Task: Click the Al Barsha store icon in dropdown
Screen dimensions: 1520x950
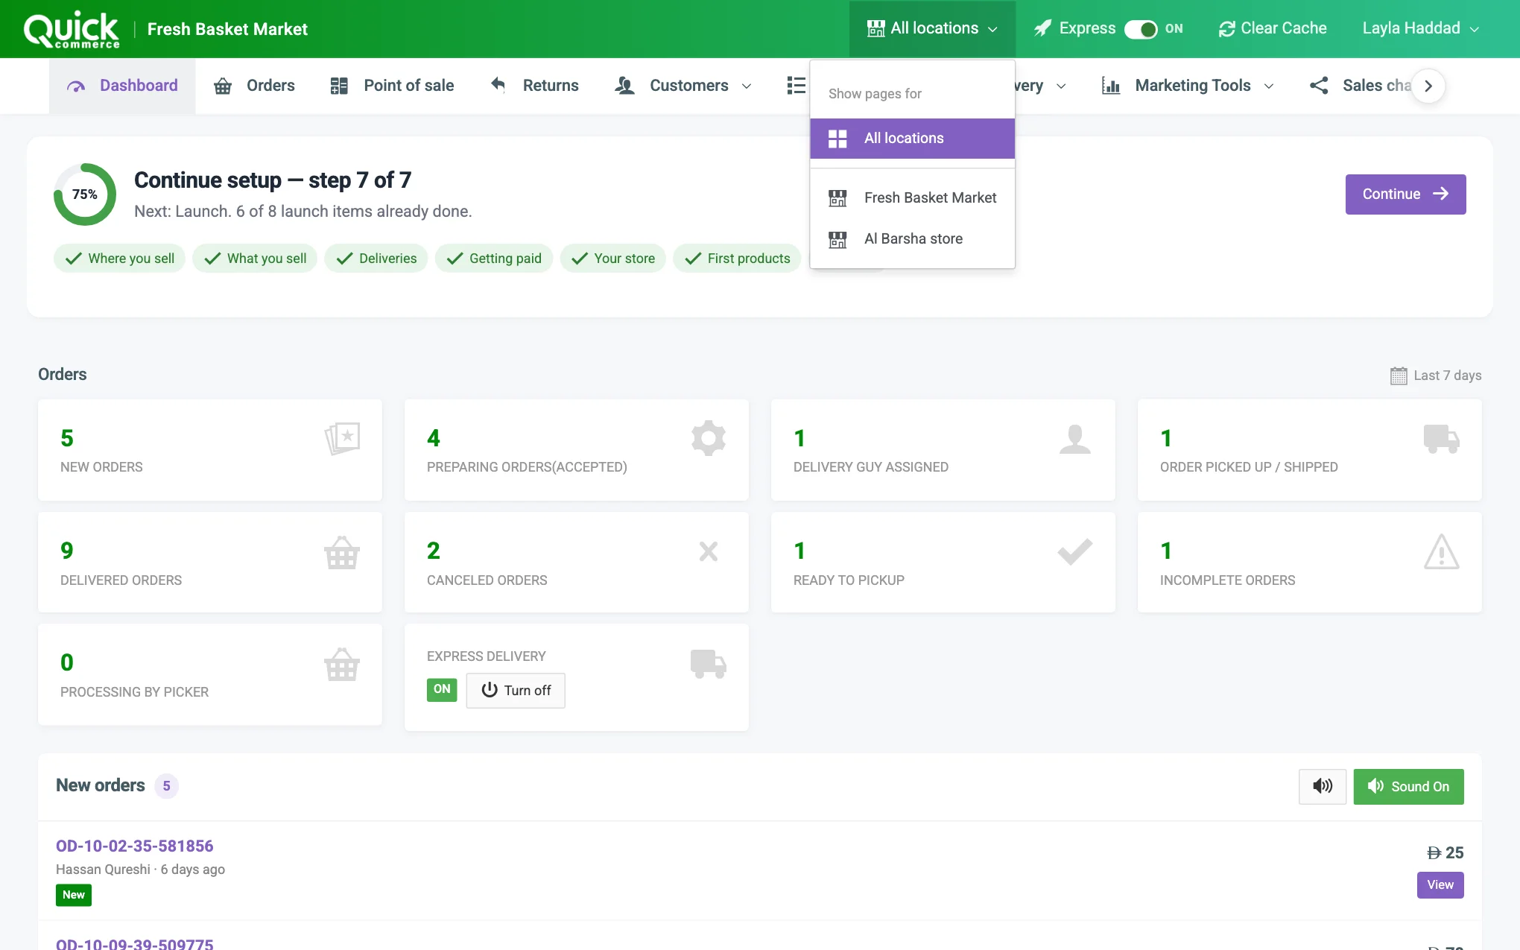Action: [x=837, y=239]
